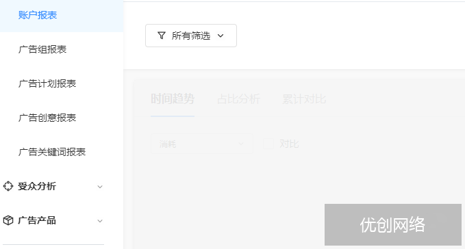Image resolution: width=465 pixels, height=249 pixels.
Task: Click the 受众分析 target icon
Action: [x=8, y=186]
